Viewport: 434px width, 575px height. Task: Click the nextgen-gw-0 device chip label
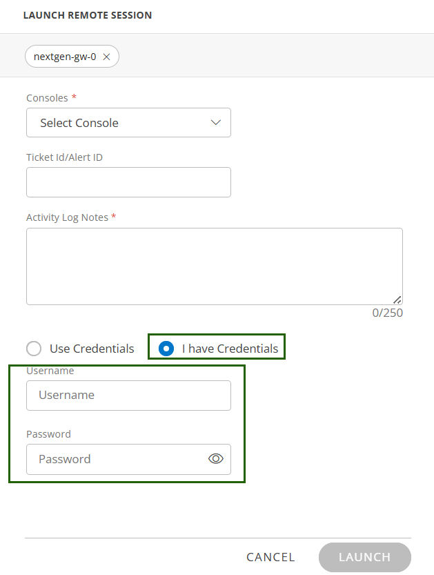65,57
